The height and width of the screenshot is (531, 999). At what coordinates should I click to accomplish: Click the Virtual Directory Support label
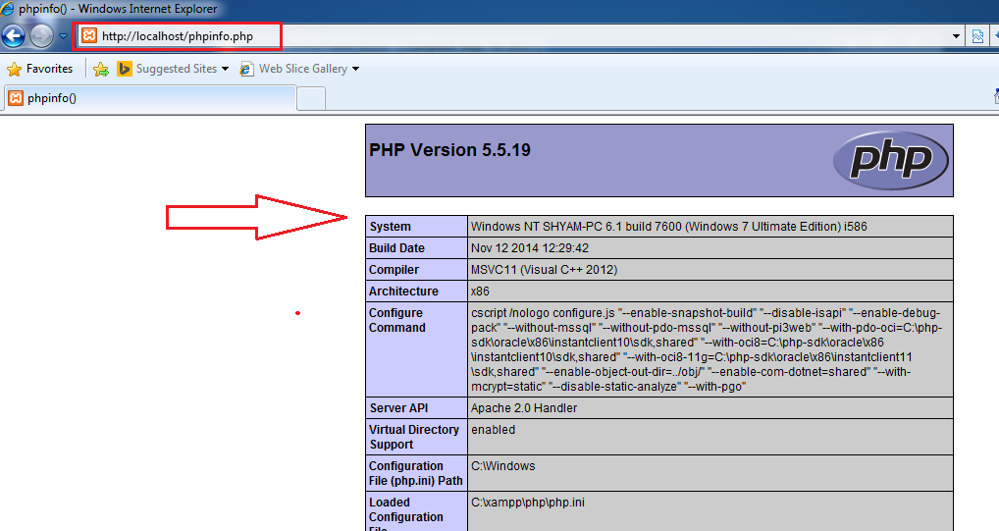(x=413, y=437)
